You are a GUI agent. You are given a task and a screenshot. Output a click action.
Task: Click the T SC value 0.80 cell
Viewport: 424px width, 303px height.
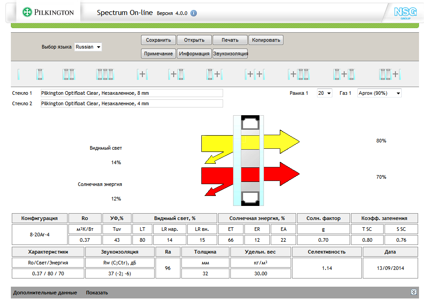367,240
